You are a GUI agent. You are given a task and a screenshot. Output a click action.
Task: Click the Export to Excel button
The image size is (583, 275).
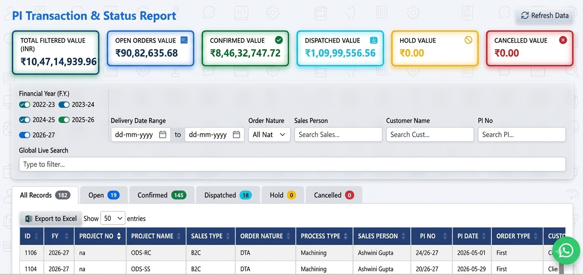click(x=51, y=218)
